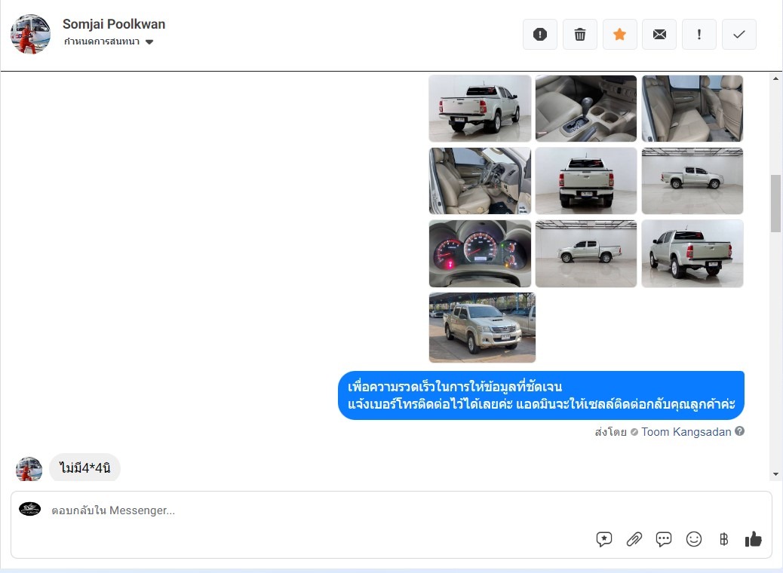Open gear shifter console photo thumbnail
Image resolution: width=783 pixels, height=573 pixels.
pos(586,109)
